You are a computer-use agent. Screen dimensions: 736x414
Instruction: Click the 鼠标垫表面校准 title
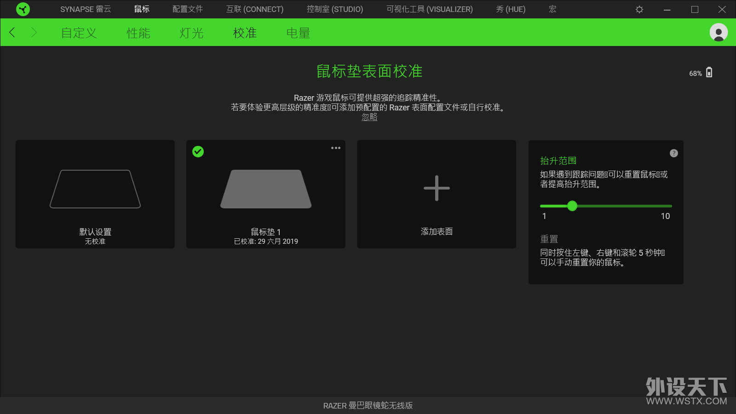click(369, 71)
